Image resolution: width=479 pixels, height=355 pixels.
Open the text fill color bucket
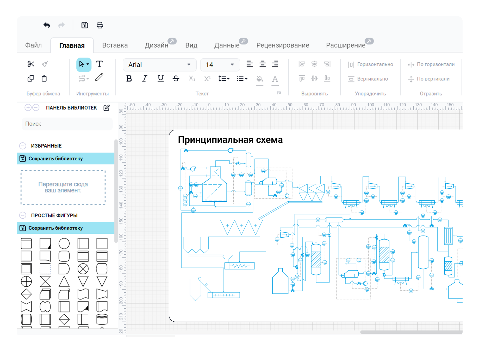(259, 79)
